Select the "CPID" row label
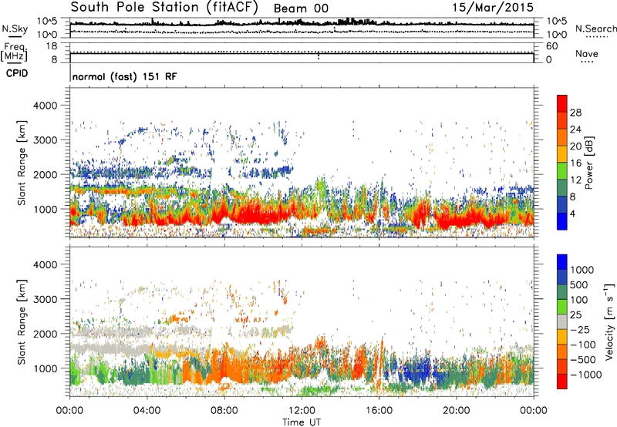Screen dimensions: 617x427 pos(17,73)
